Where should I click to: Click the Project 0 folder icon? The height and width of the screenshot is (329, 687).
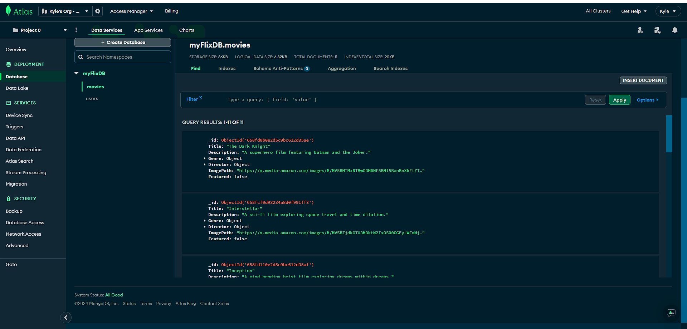(15, 30)
